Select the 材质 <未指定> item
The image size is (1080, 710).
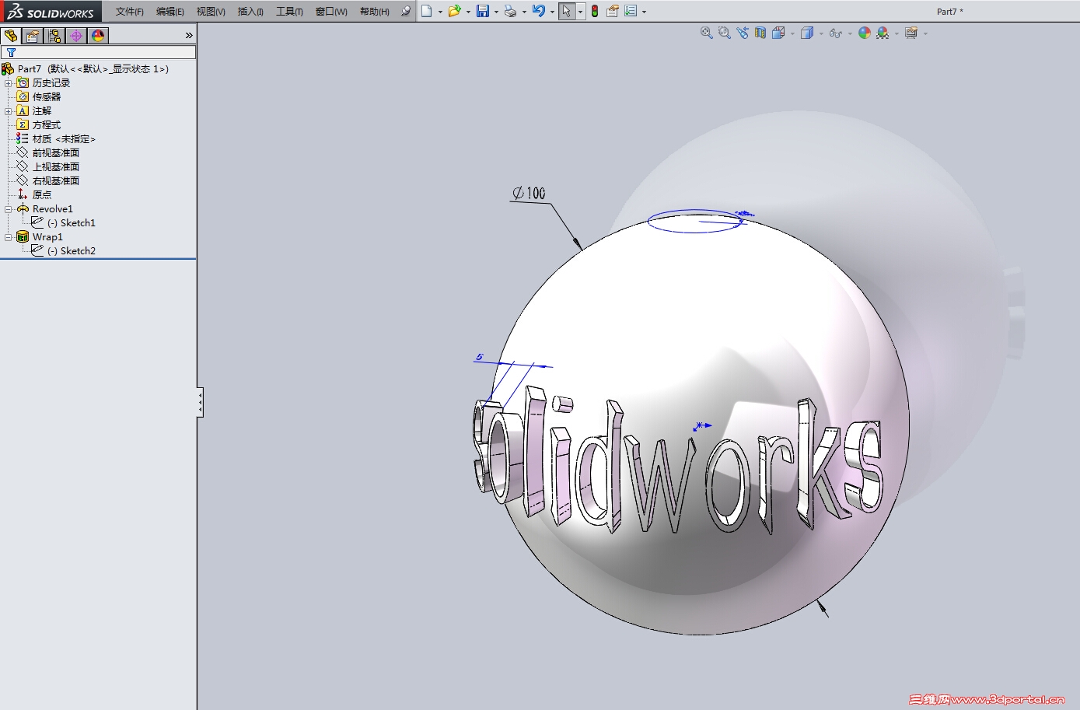pos(56,138)
